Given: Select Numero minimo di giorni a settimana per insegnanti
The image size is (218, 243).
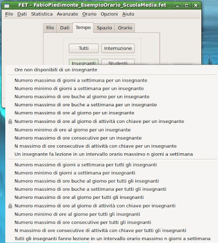Looking at the screenshot, I should 75,173.
